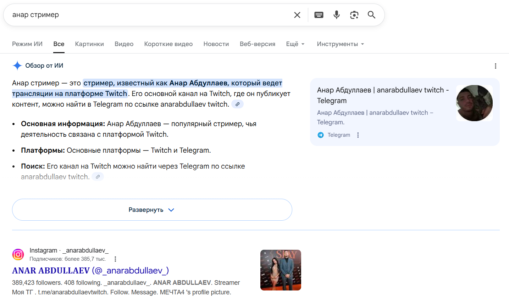Expand the AI overview with Развернуть

click(152, 210)
